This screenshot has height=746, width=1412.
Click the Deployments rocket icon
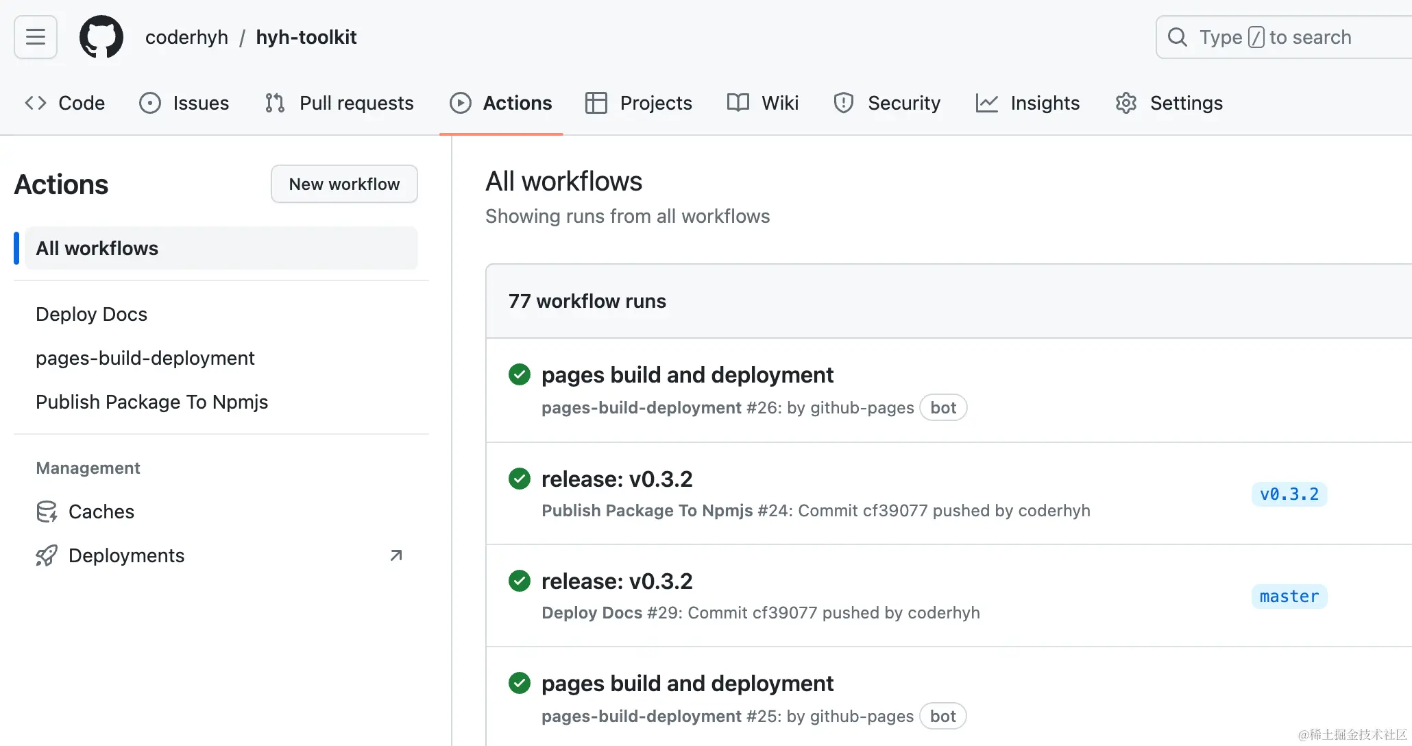click(x=47, y=555)
